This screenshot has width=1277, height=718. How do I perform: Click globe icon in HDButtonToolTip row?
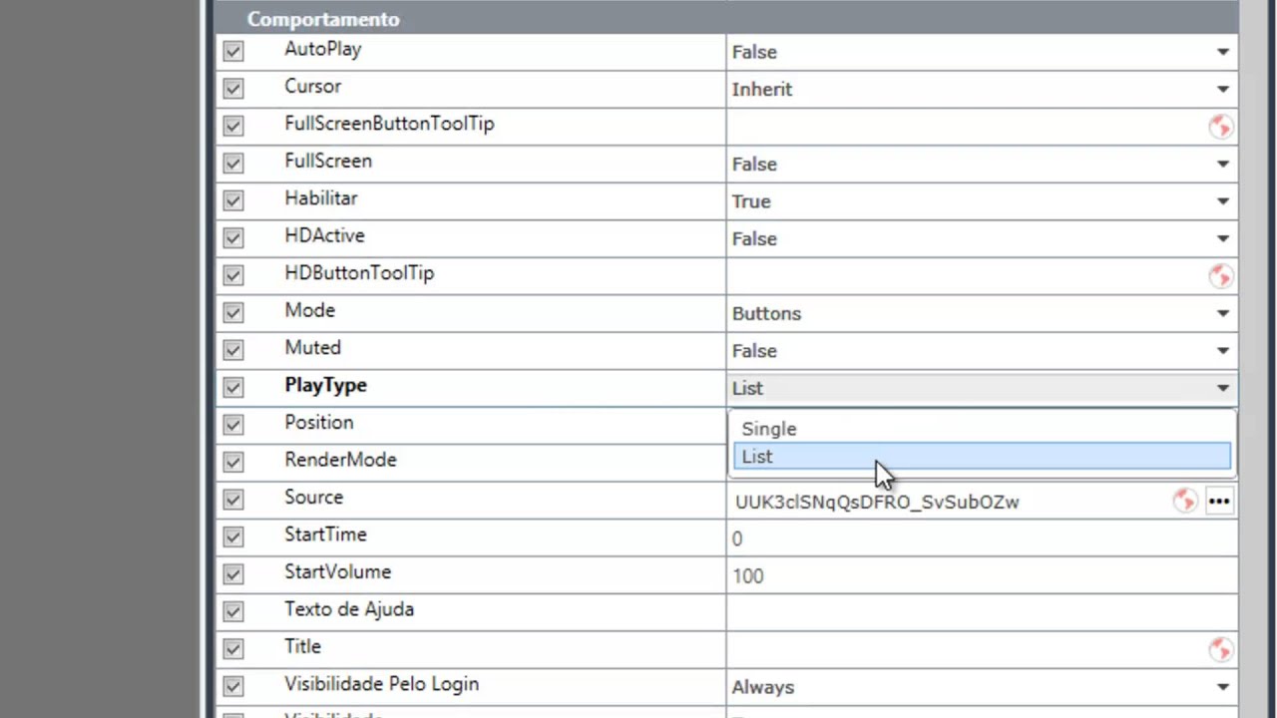[1220, 276]
